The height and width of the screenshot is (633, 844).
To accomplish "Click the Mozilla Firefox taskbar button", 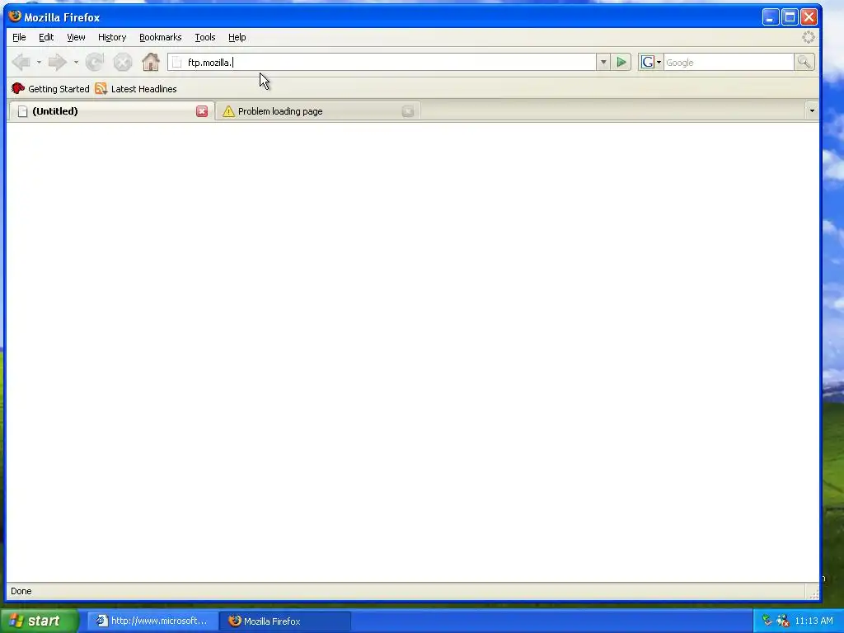I will (x=285, y=621).
